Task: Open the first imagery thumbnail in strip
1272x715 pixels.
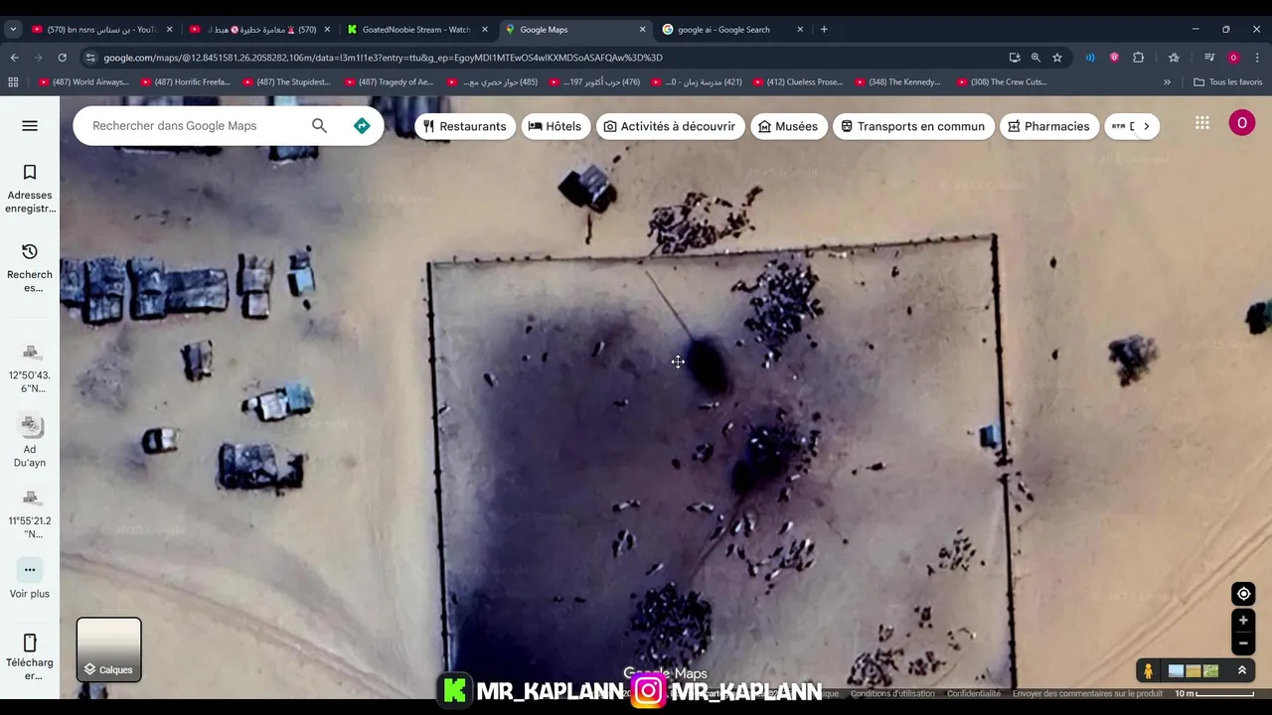Action: pos(1176,671)
